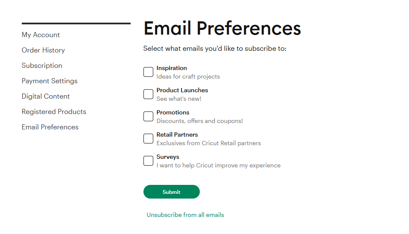Image resolution: width=409 pixels, height=234 pixels.
Task: Click the bold 'Inspiration' label text
Action: pyautogui.click(x=172, y=68)
